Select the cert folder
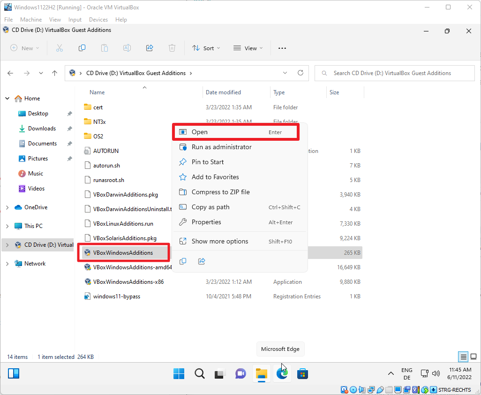481x395 pixels. pos(98,107)
